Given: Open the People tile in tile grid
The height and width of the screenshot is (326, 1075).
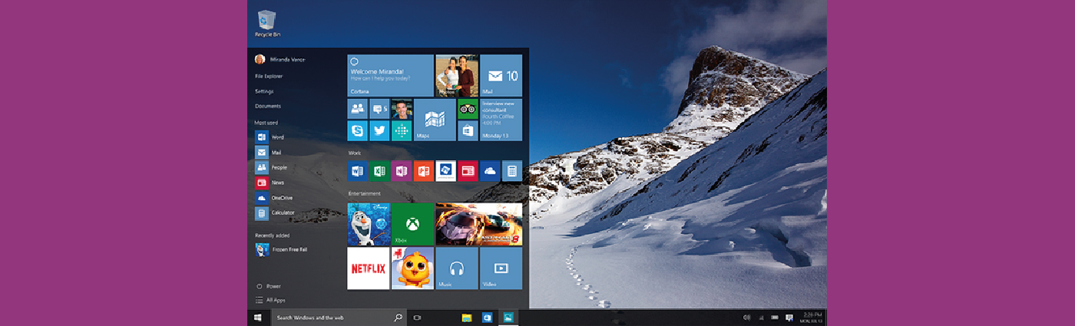Looking at the screenshot, I should 357,109.
